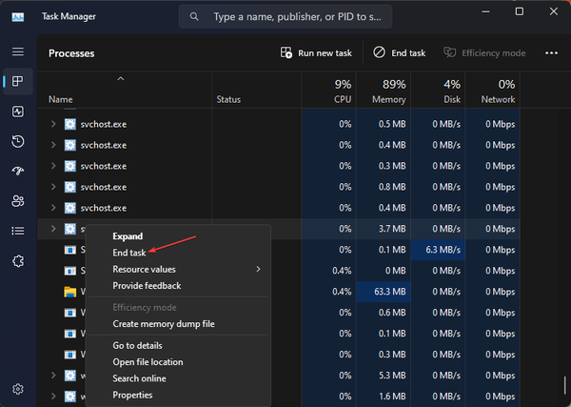Click the three-dot more options button
The width and height of the screenshot is (571, 407).
point(551,53)
